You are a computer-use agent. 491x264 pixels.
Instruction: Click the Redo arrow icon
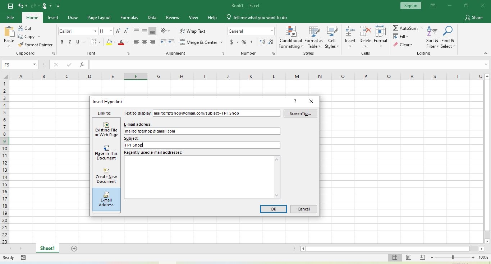[33, 6]
